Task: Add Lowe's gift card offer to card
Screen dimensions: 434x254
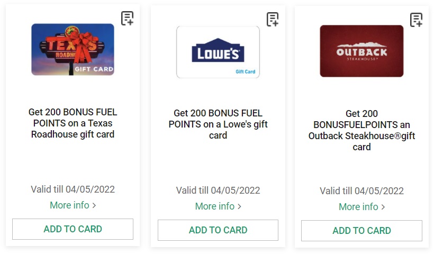Action: coord(218,230)
